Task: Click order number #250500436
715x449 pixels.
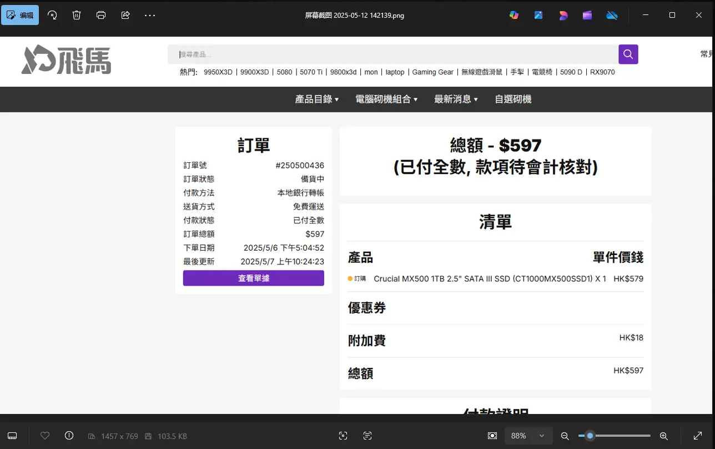Action: [300, 166]
